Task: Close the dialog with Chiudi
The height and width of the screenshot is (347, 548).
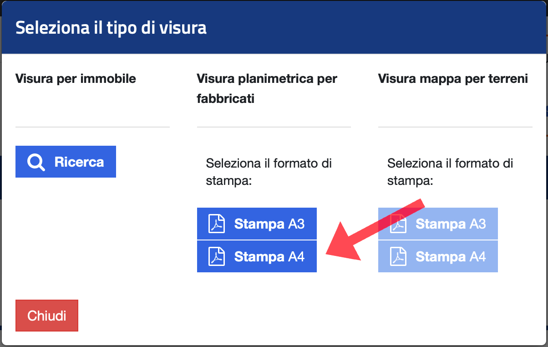Action: point(47,316)
